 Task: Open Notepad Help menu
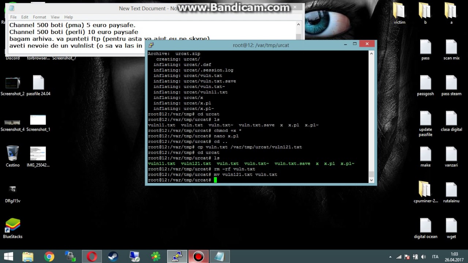[x=69, y=17]
